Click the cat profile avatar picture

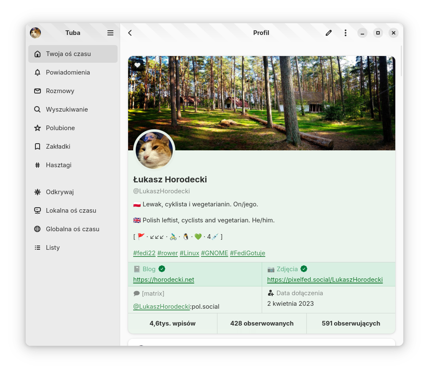[154, 151]
